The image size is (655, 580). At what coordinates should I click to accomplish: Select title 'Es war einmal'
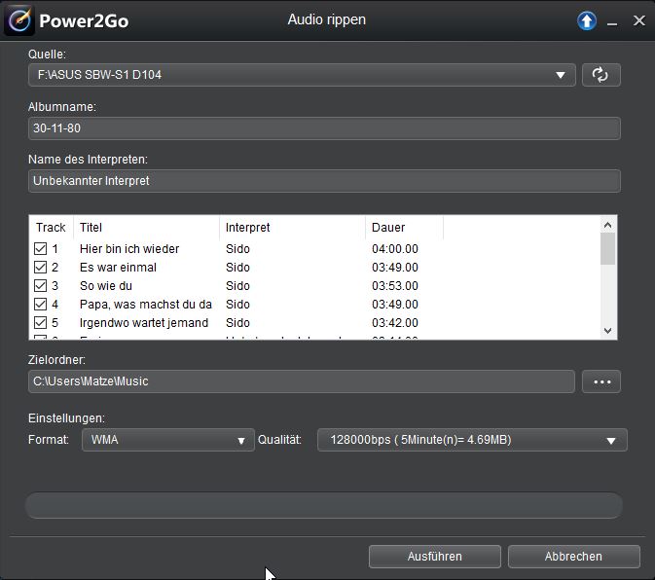pyautogui.click(x=118, y=268)
